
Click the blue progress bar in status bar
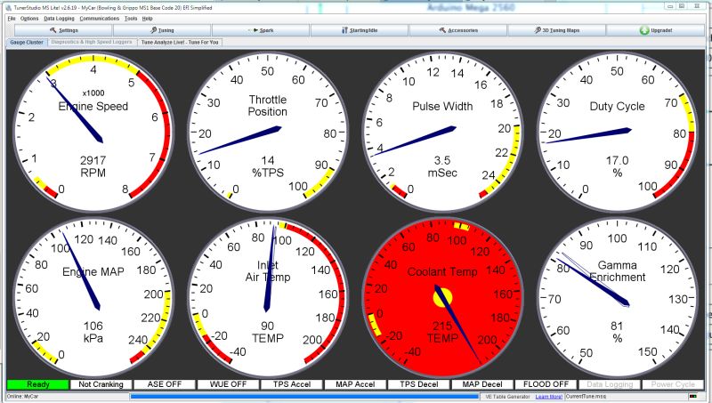[304, 397]
